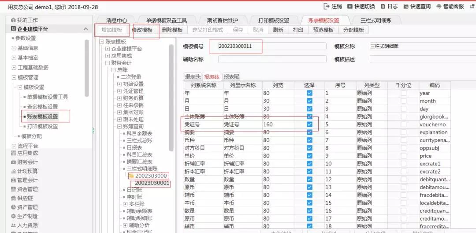476x233 pixels.
Task: Open 快速切换 quick switch icon
Action: click(x=350, y=7)
